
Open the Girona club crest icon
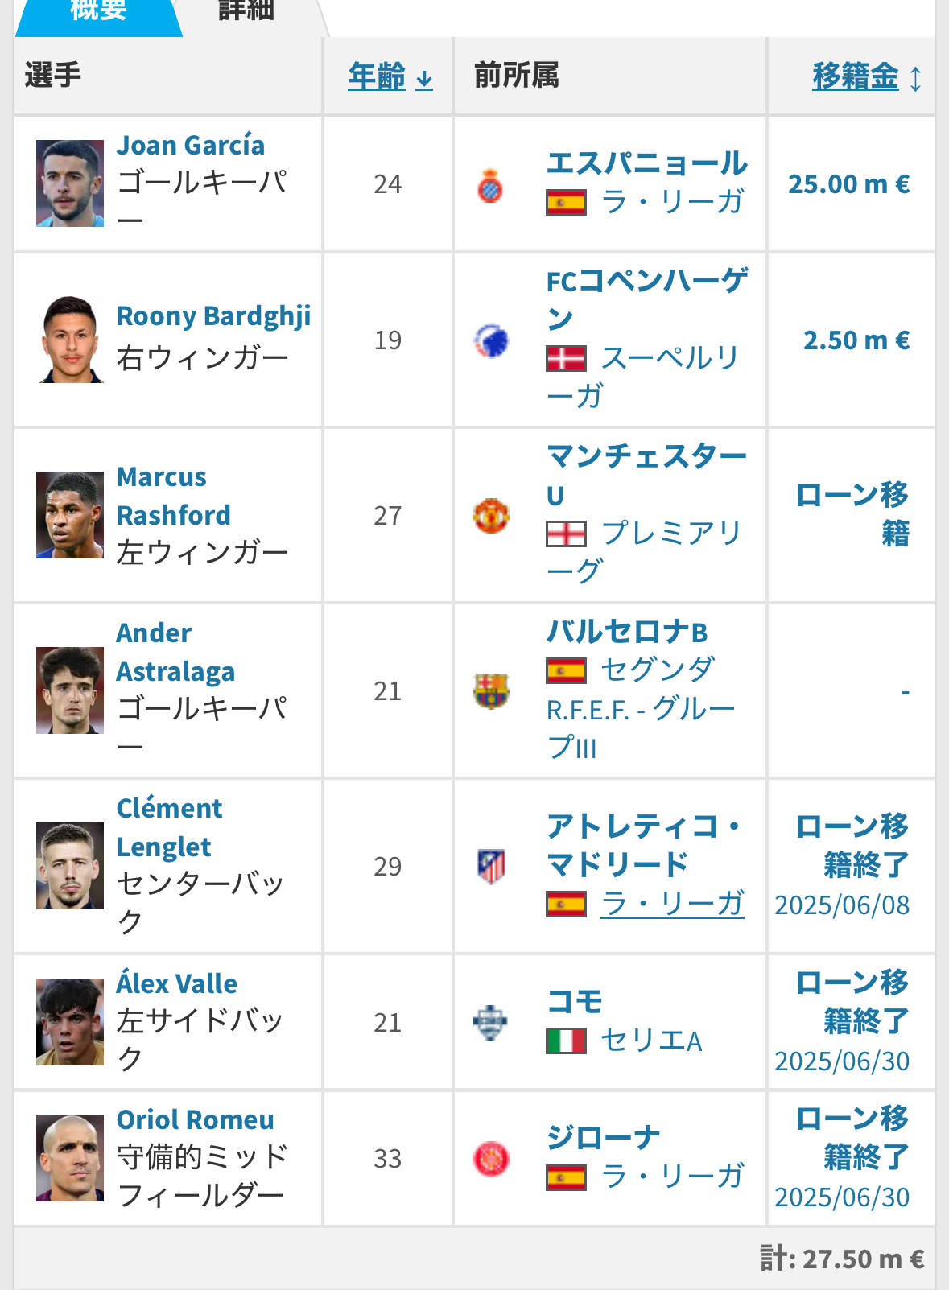click(490, 1159)
